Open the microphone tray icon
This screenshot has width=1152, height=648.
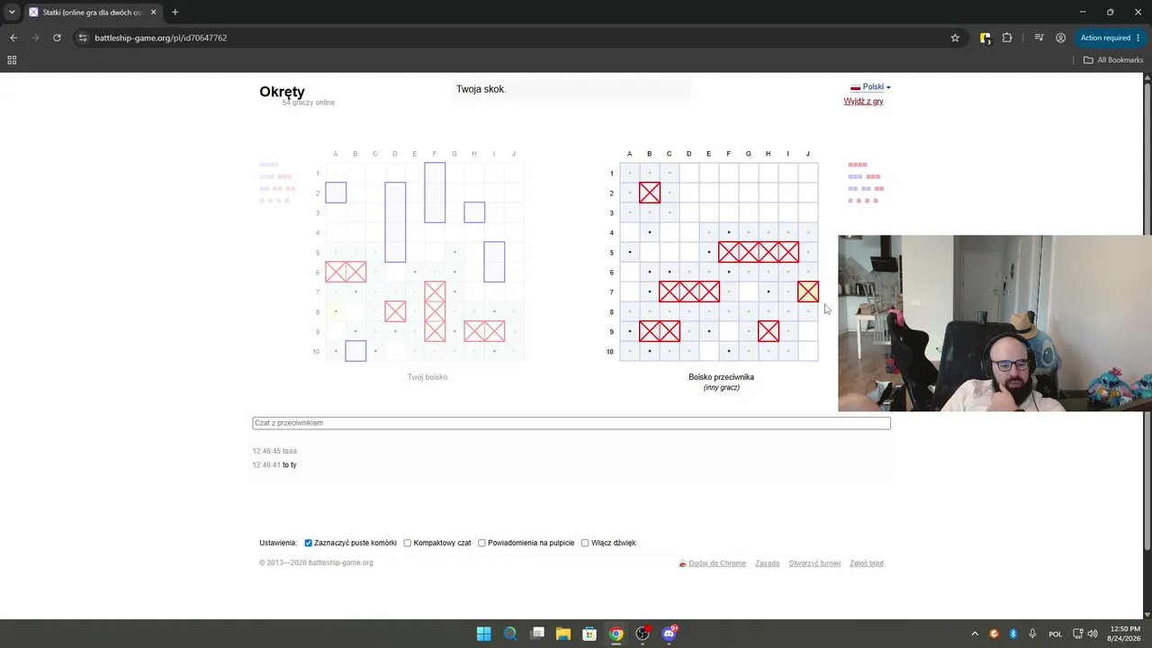[x=1032, y=634]
